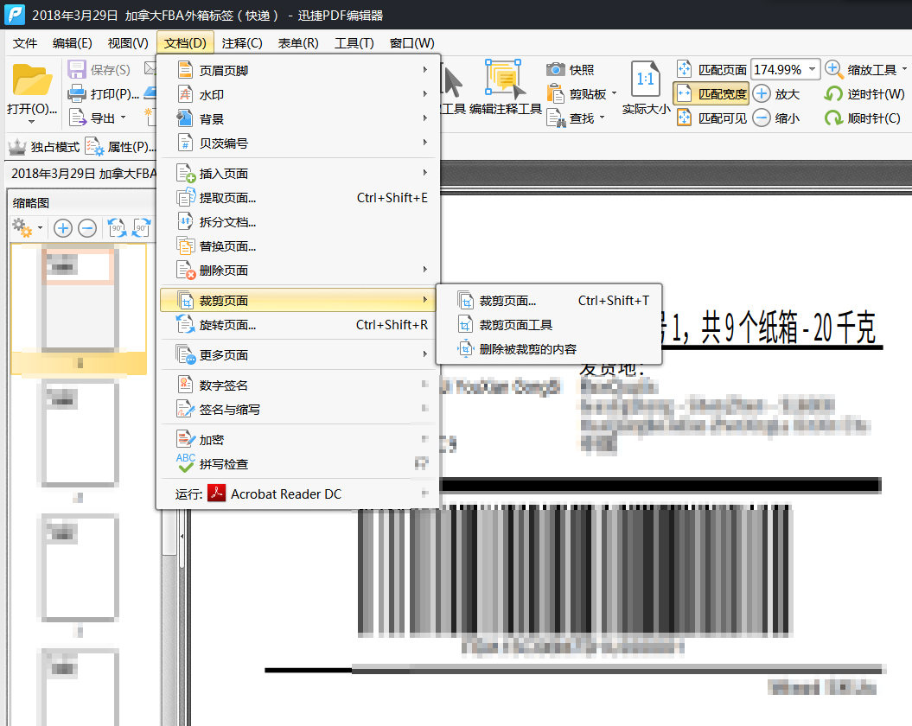The width and height of the screenshot is (912, 726).
Task: Open the 174.99% zoom level dropdown
Action: 813,70
